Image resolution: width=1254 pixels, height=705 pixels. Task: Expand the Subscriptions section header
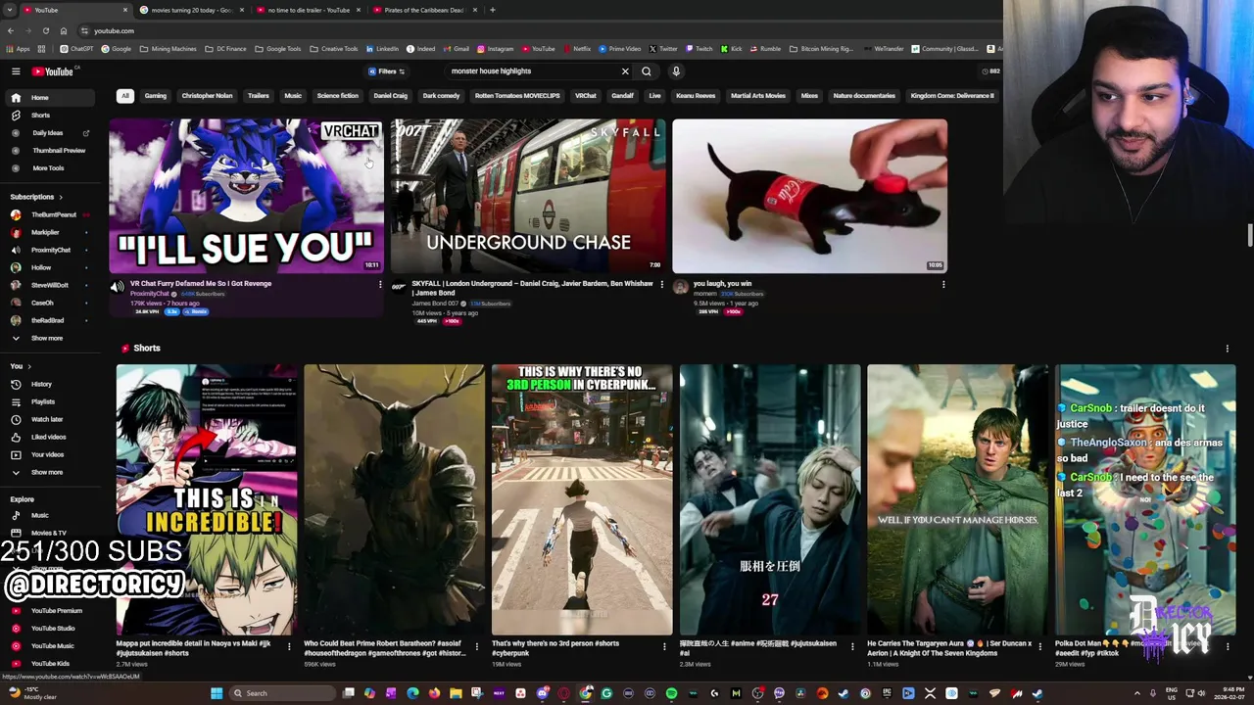pyautogui.click(x=36, y=197)
